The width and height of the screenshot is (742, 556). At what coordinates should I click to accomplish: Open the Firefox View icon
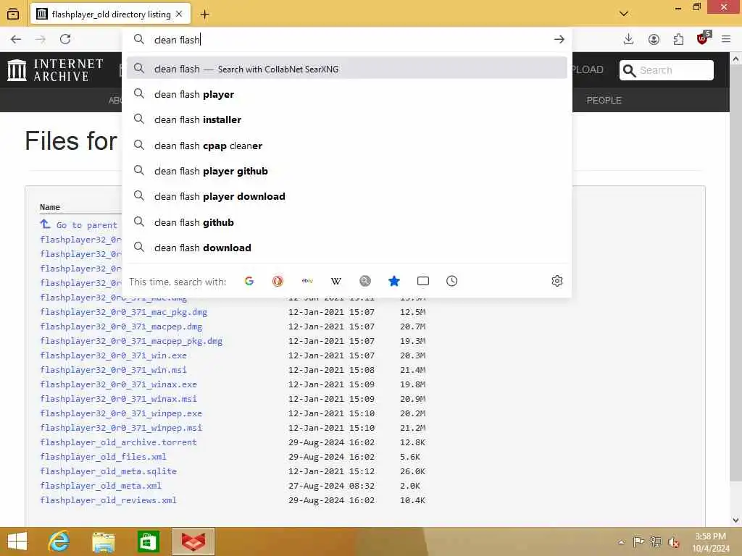tap(13, 14)
